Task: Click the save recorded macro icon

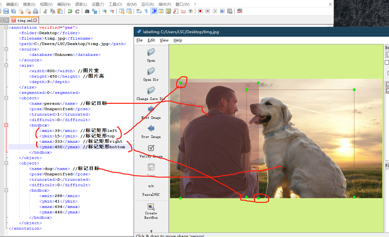Action: [x=230, y=11]
